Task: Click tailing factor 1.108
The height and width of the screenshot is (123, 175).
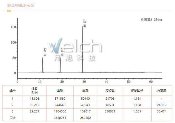Action: coord(137,105)
